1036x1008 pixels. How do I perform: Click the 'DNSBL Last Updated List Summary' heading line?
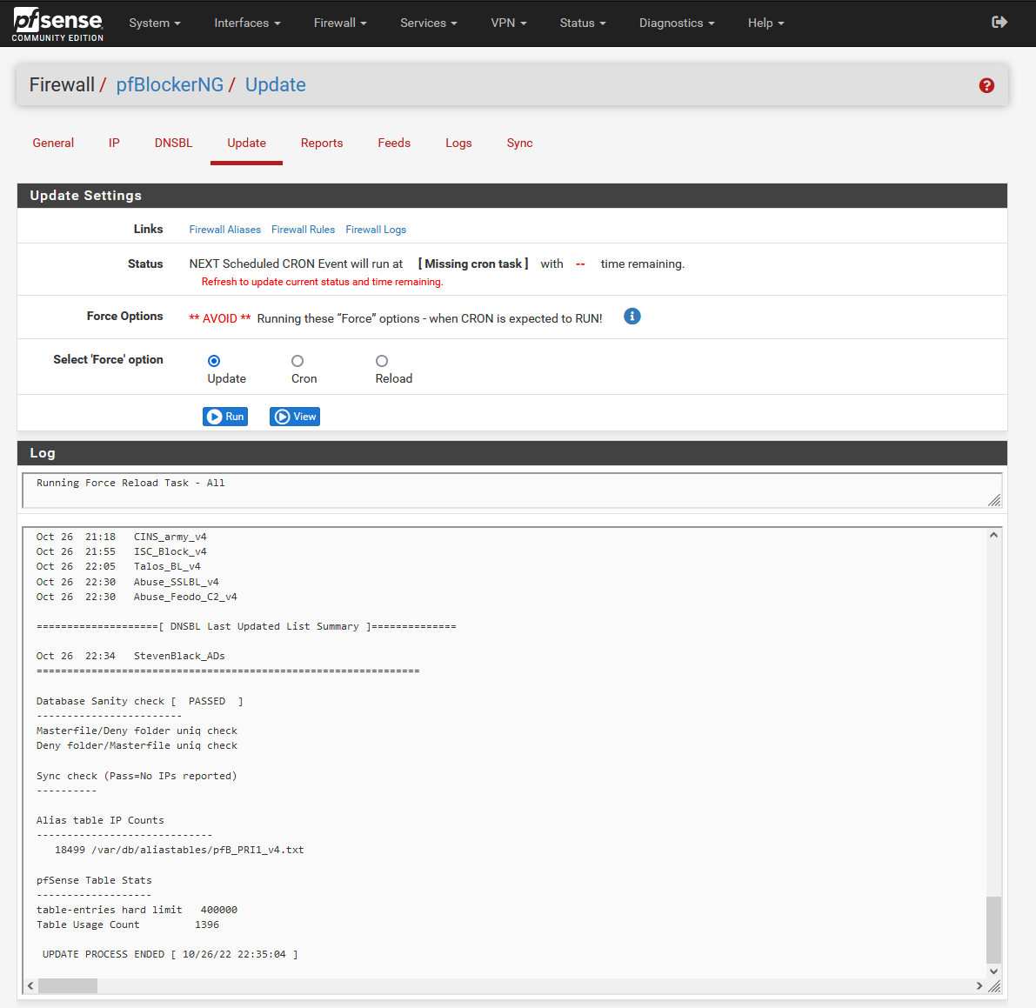pos(246,626)
